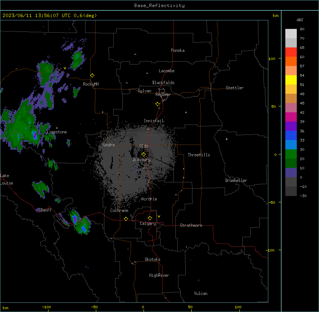
Task: Click the 0.6(deg) elevation angle text
Action: coord(85,16)
